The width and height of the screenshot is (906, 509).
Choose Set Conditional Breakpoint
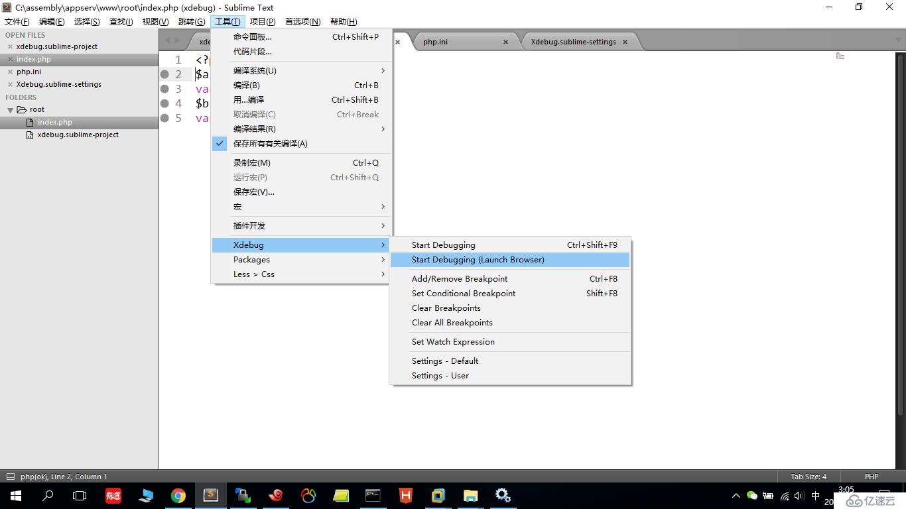pyautogui.click(x=510, y=294)
